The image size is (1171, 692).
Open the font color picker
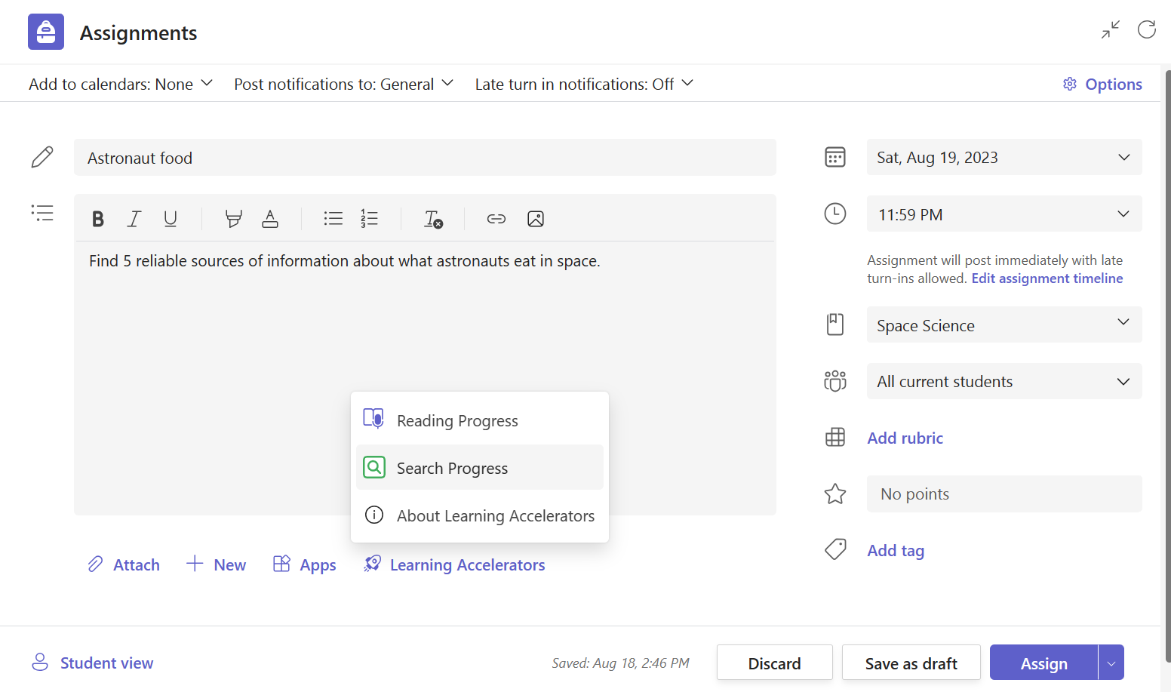click(x=269, y=219)
